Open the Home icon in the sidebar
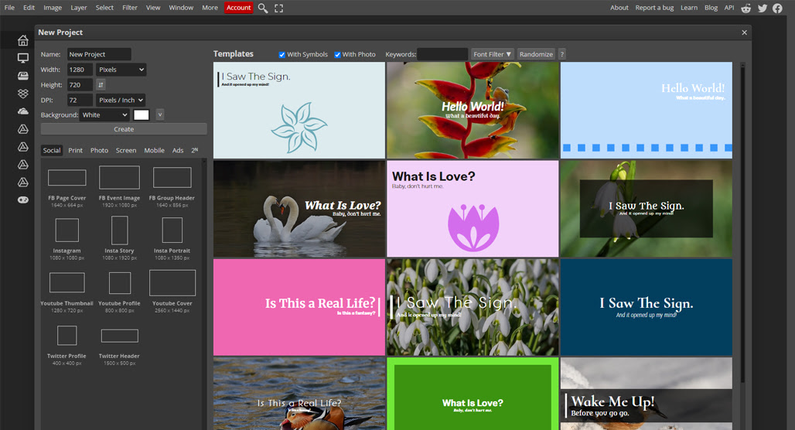This screenshot has height=430, width=795. click(23, 40)
